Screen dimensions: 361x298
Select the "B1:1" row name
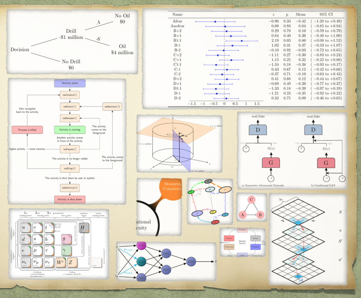click(178, 41)
